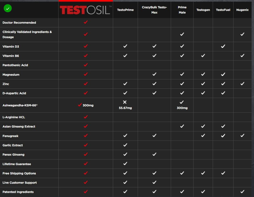
Task: Click red checkmark next to Testosil 300mg
Action: coord(80,105)
